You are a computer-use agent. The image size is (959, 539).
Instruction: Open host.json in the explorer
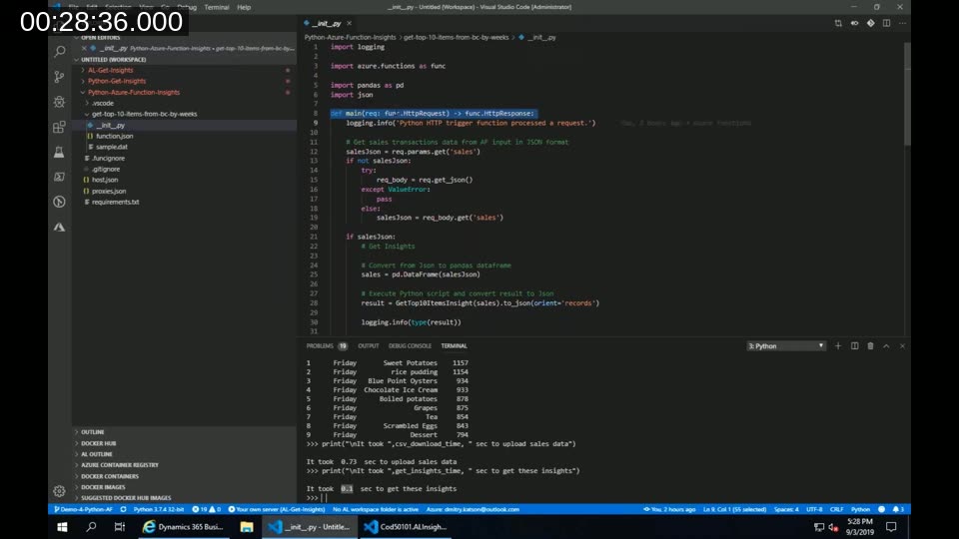[x=105, y=181]
